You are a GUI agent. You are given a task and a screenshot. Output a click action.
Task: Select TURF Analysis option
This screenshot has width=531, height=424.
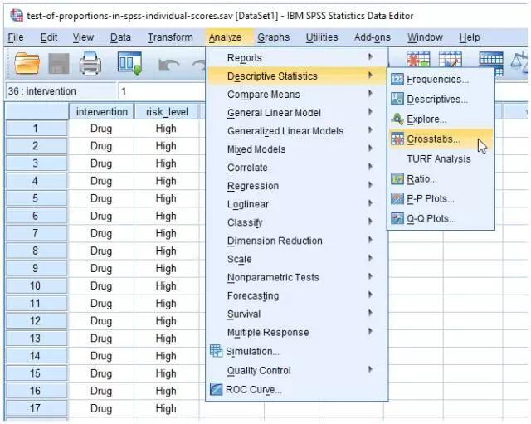point(438,159)
